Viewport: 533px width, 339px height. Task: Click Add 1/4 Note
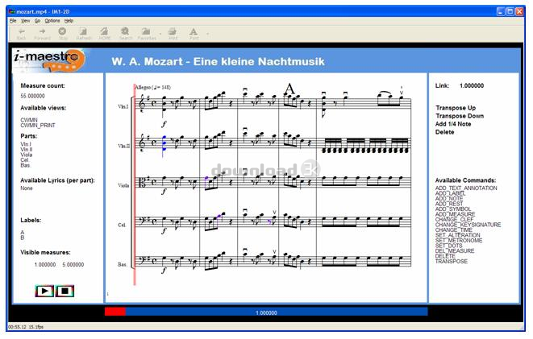click(x=453, y=124)
